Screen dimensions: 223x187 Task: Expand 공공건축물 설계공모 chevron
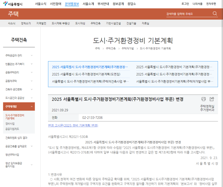32,146
